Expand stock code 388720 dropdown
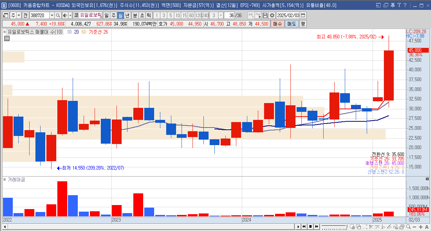The image size is (431, 231). (52, 15)
